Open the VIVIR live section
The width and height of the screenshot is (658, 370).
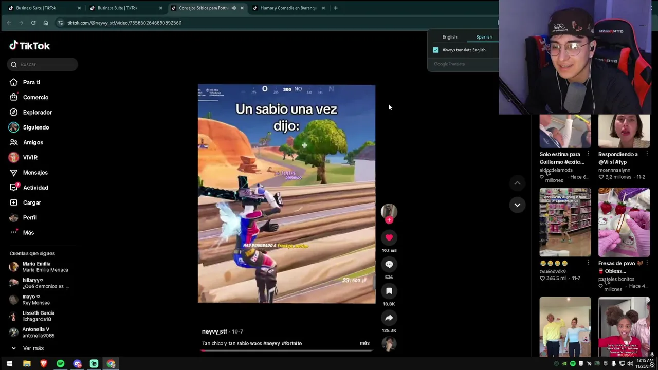23,157
